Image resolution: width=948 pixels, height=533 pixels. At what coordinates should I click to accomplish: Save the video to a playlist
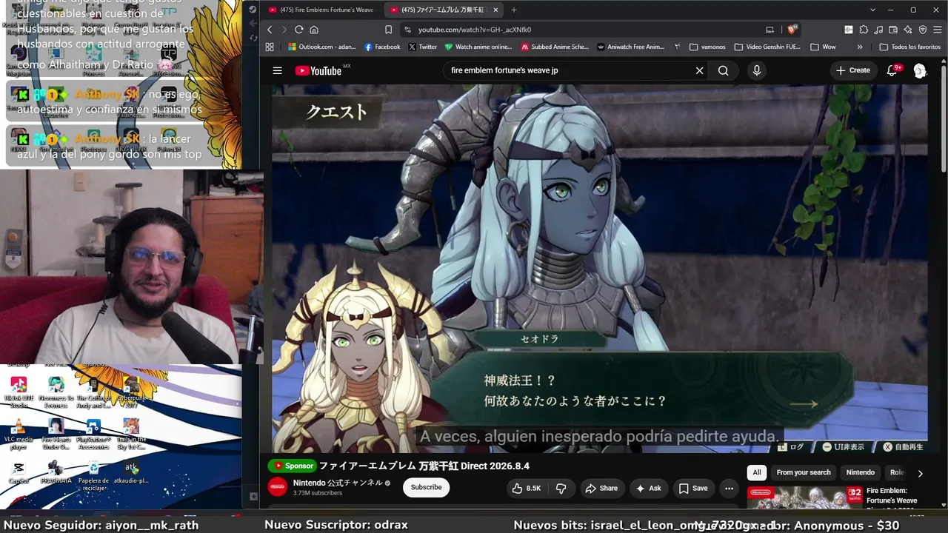coord(693,489)
